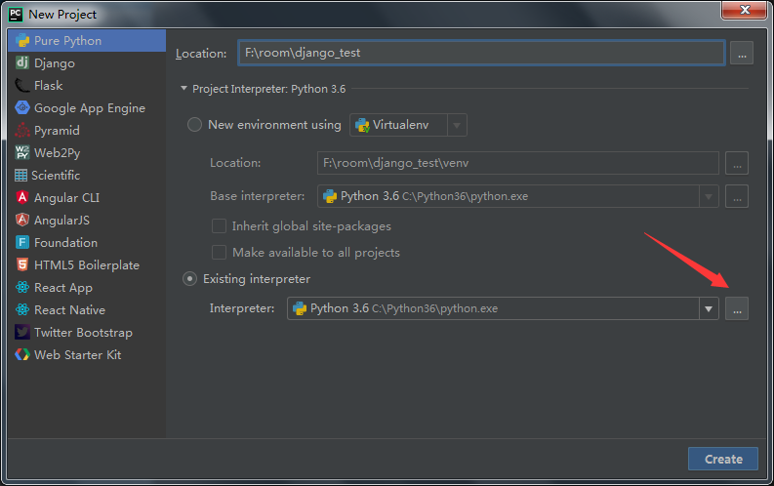Pick the Scientific project icon

(x=20, y=175)
